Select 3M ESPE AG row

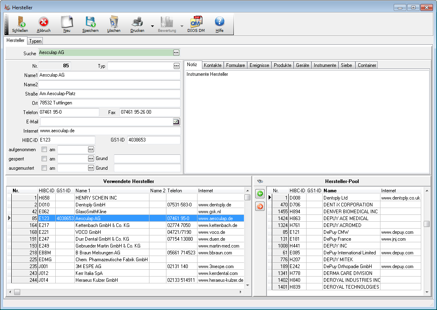click(x=128, y=266)
